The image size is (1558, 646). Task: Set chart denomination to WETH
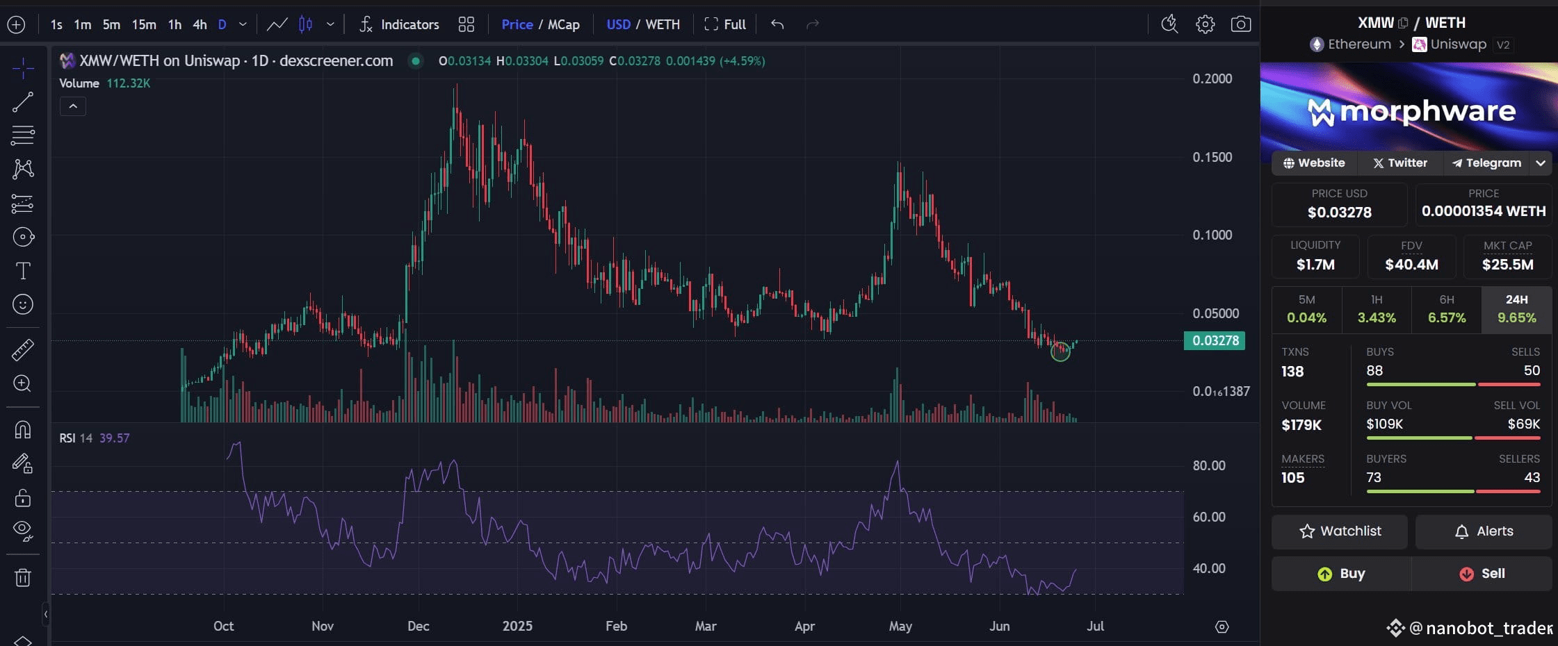click(x=663, y=25)
